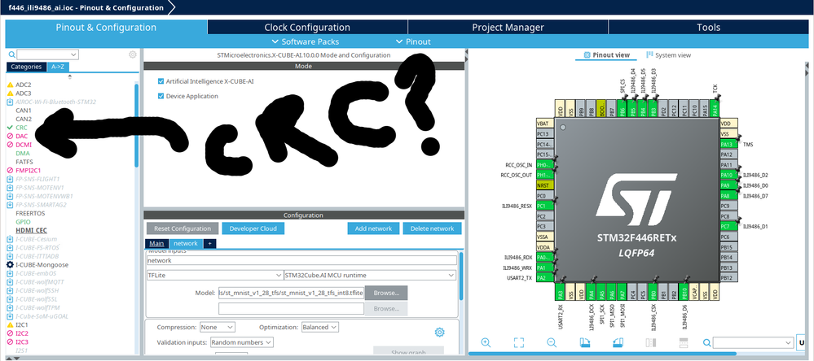
Task: Click the horizontal split view icon
Action: click(684, 342)
